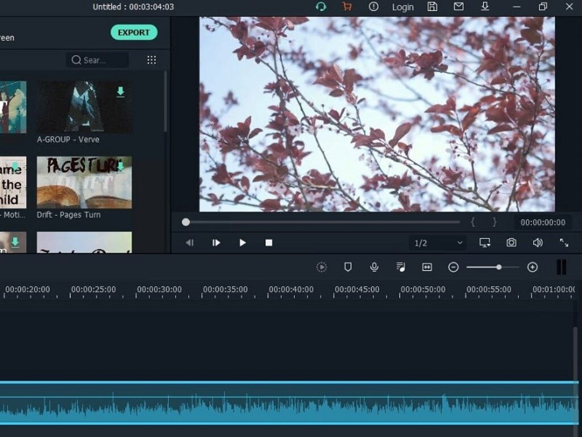
Task: Click the volume speaker icon
Action: (538, 242)
